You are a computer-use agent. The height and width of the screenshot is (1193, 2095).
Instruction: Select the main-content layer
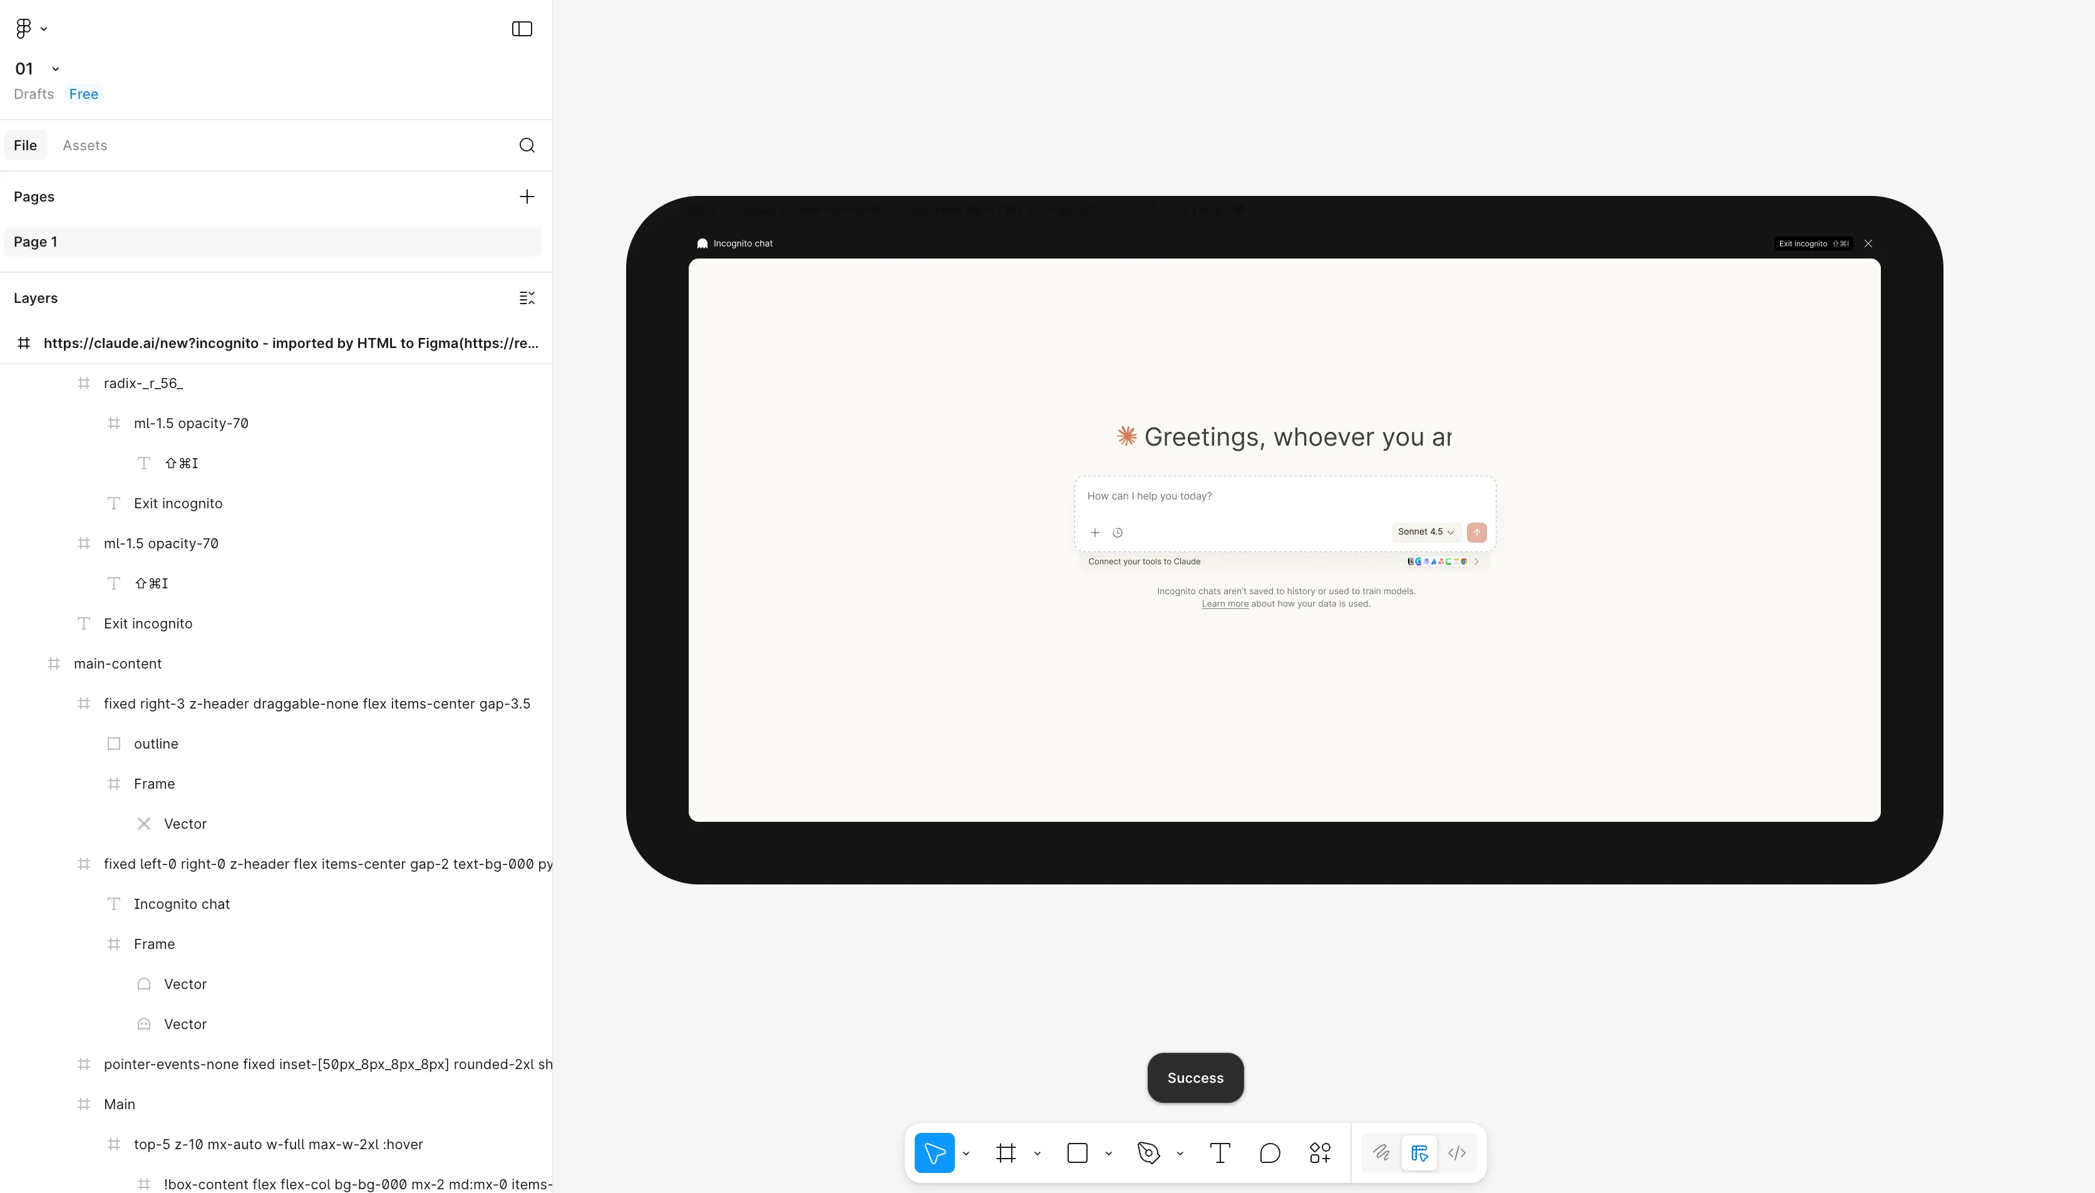tap(117, 663)
